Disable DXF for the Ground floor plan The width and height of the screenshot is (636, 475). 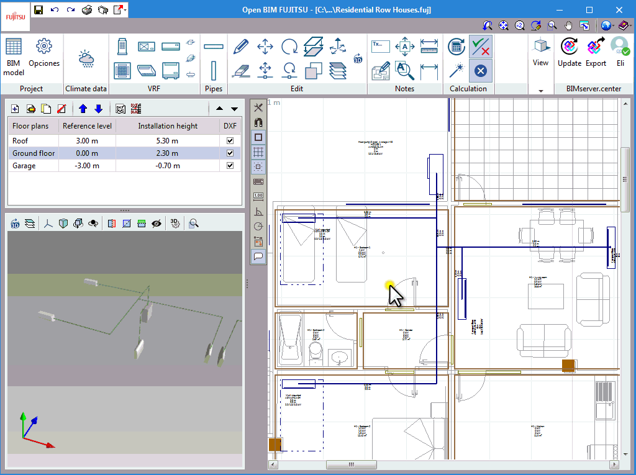click(230, 153)
